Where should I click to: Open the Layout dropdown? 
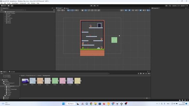click(184, 6)
